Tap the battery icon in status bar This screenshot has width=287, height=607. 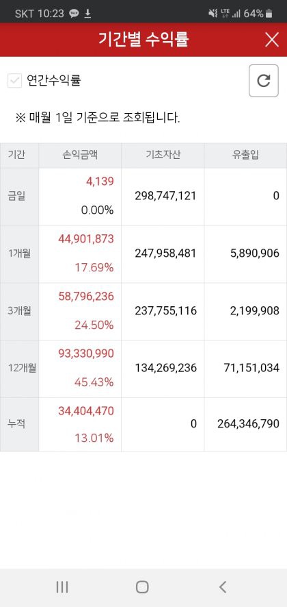click(269, 14)
